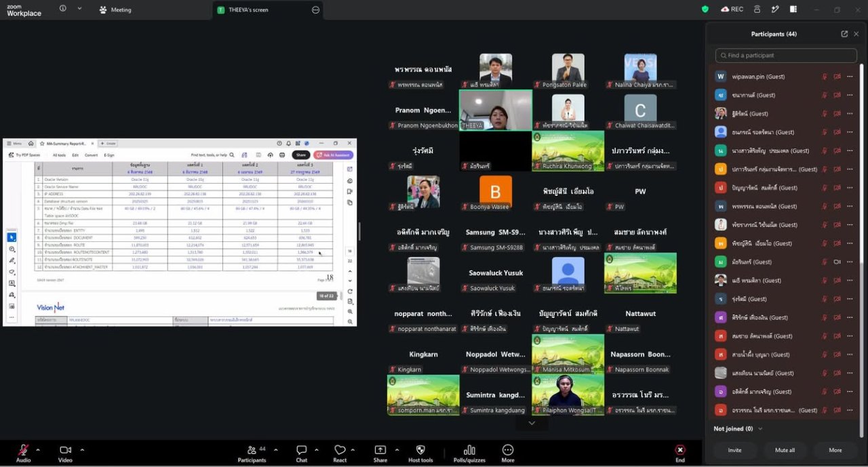Expand the caret next to Chat
The height and width of the screenshot is (467, 868).
coord(317,449)
